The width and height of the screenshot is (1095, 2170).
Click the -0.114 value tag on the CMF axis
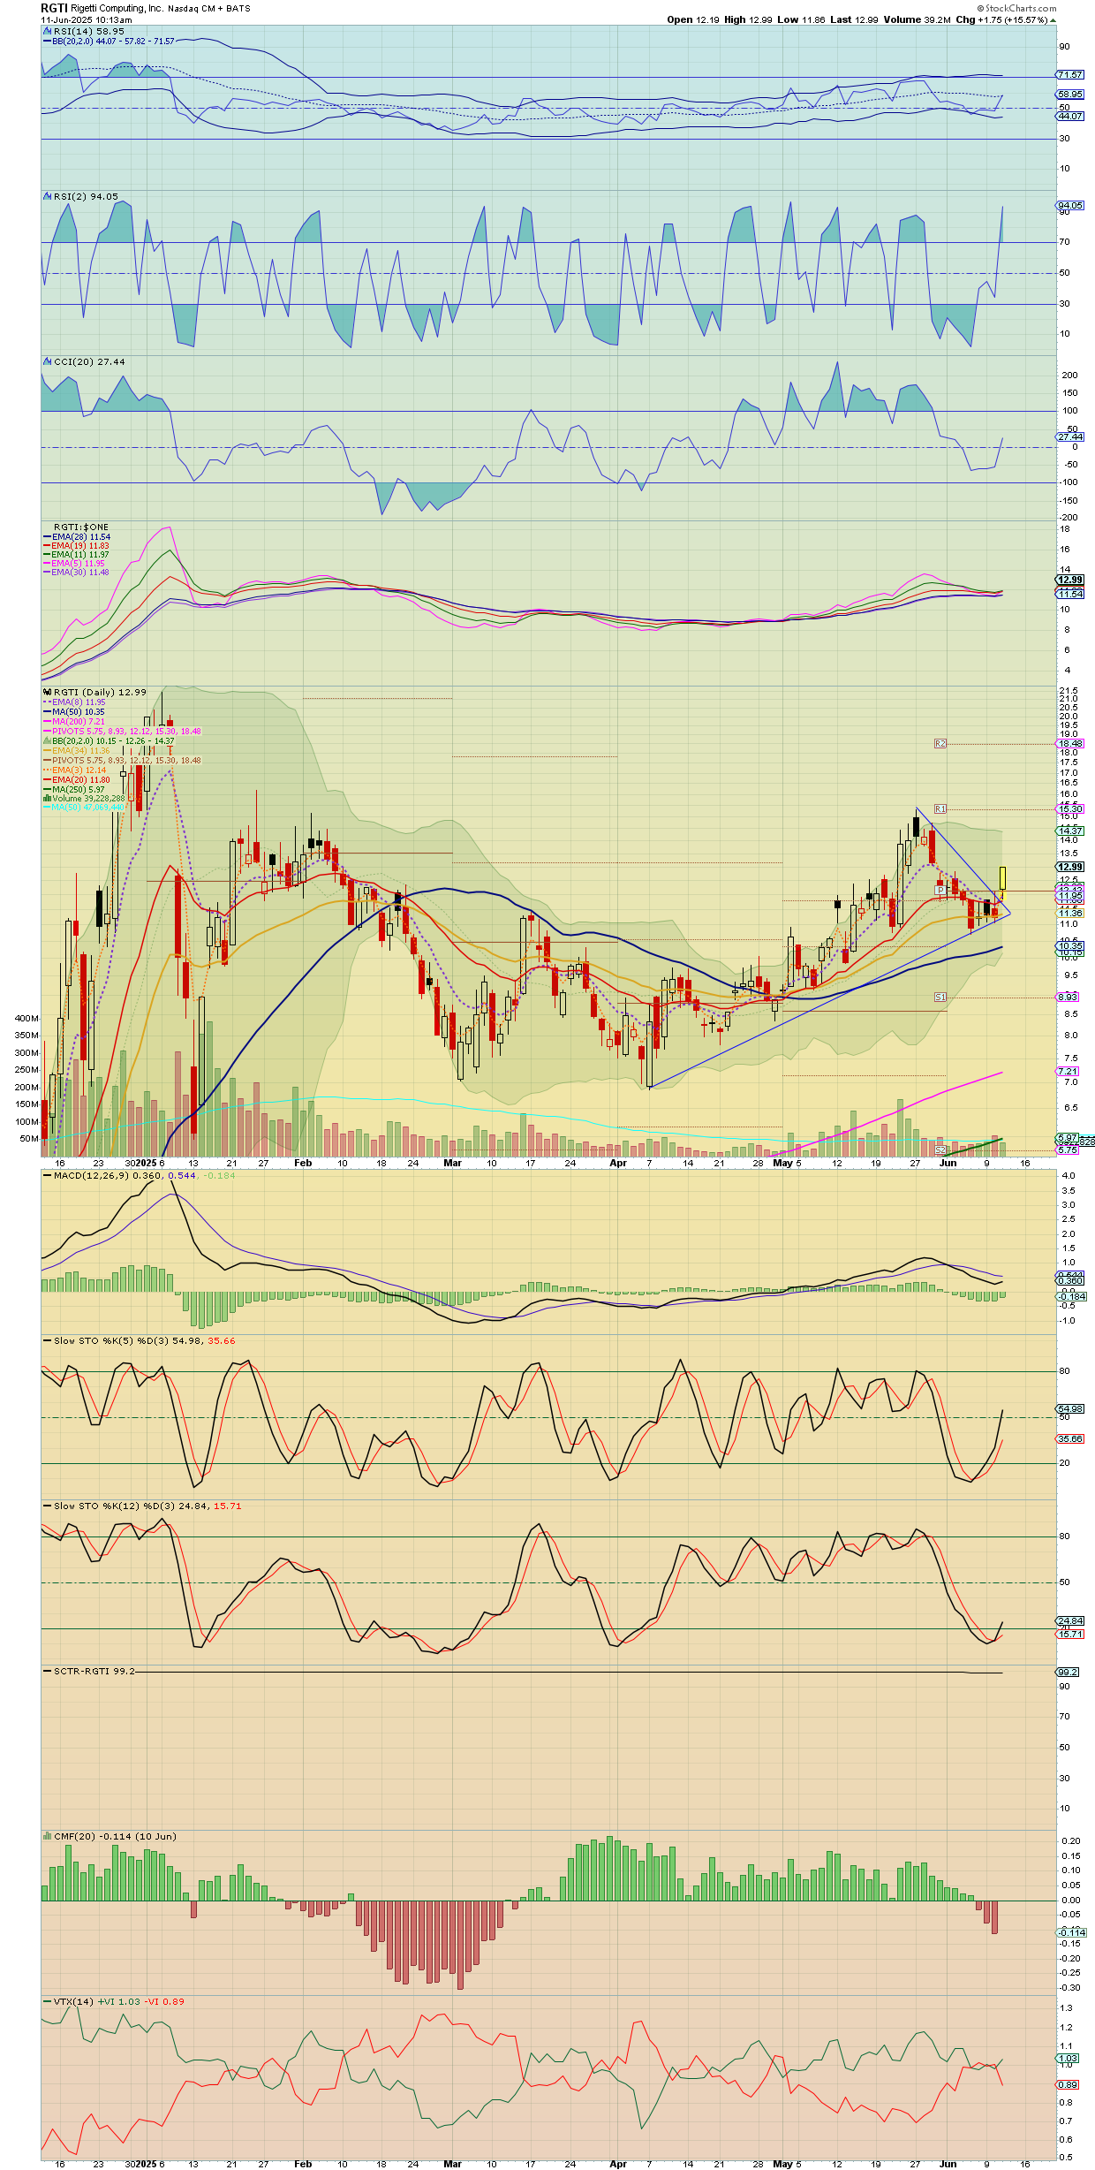[x=1072, y=1932]
